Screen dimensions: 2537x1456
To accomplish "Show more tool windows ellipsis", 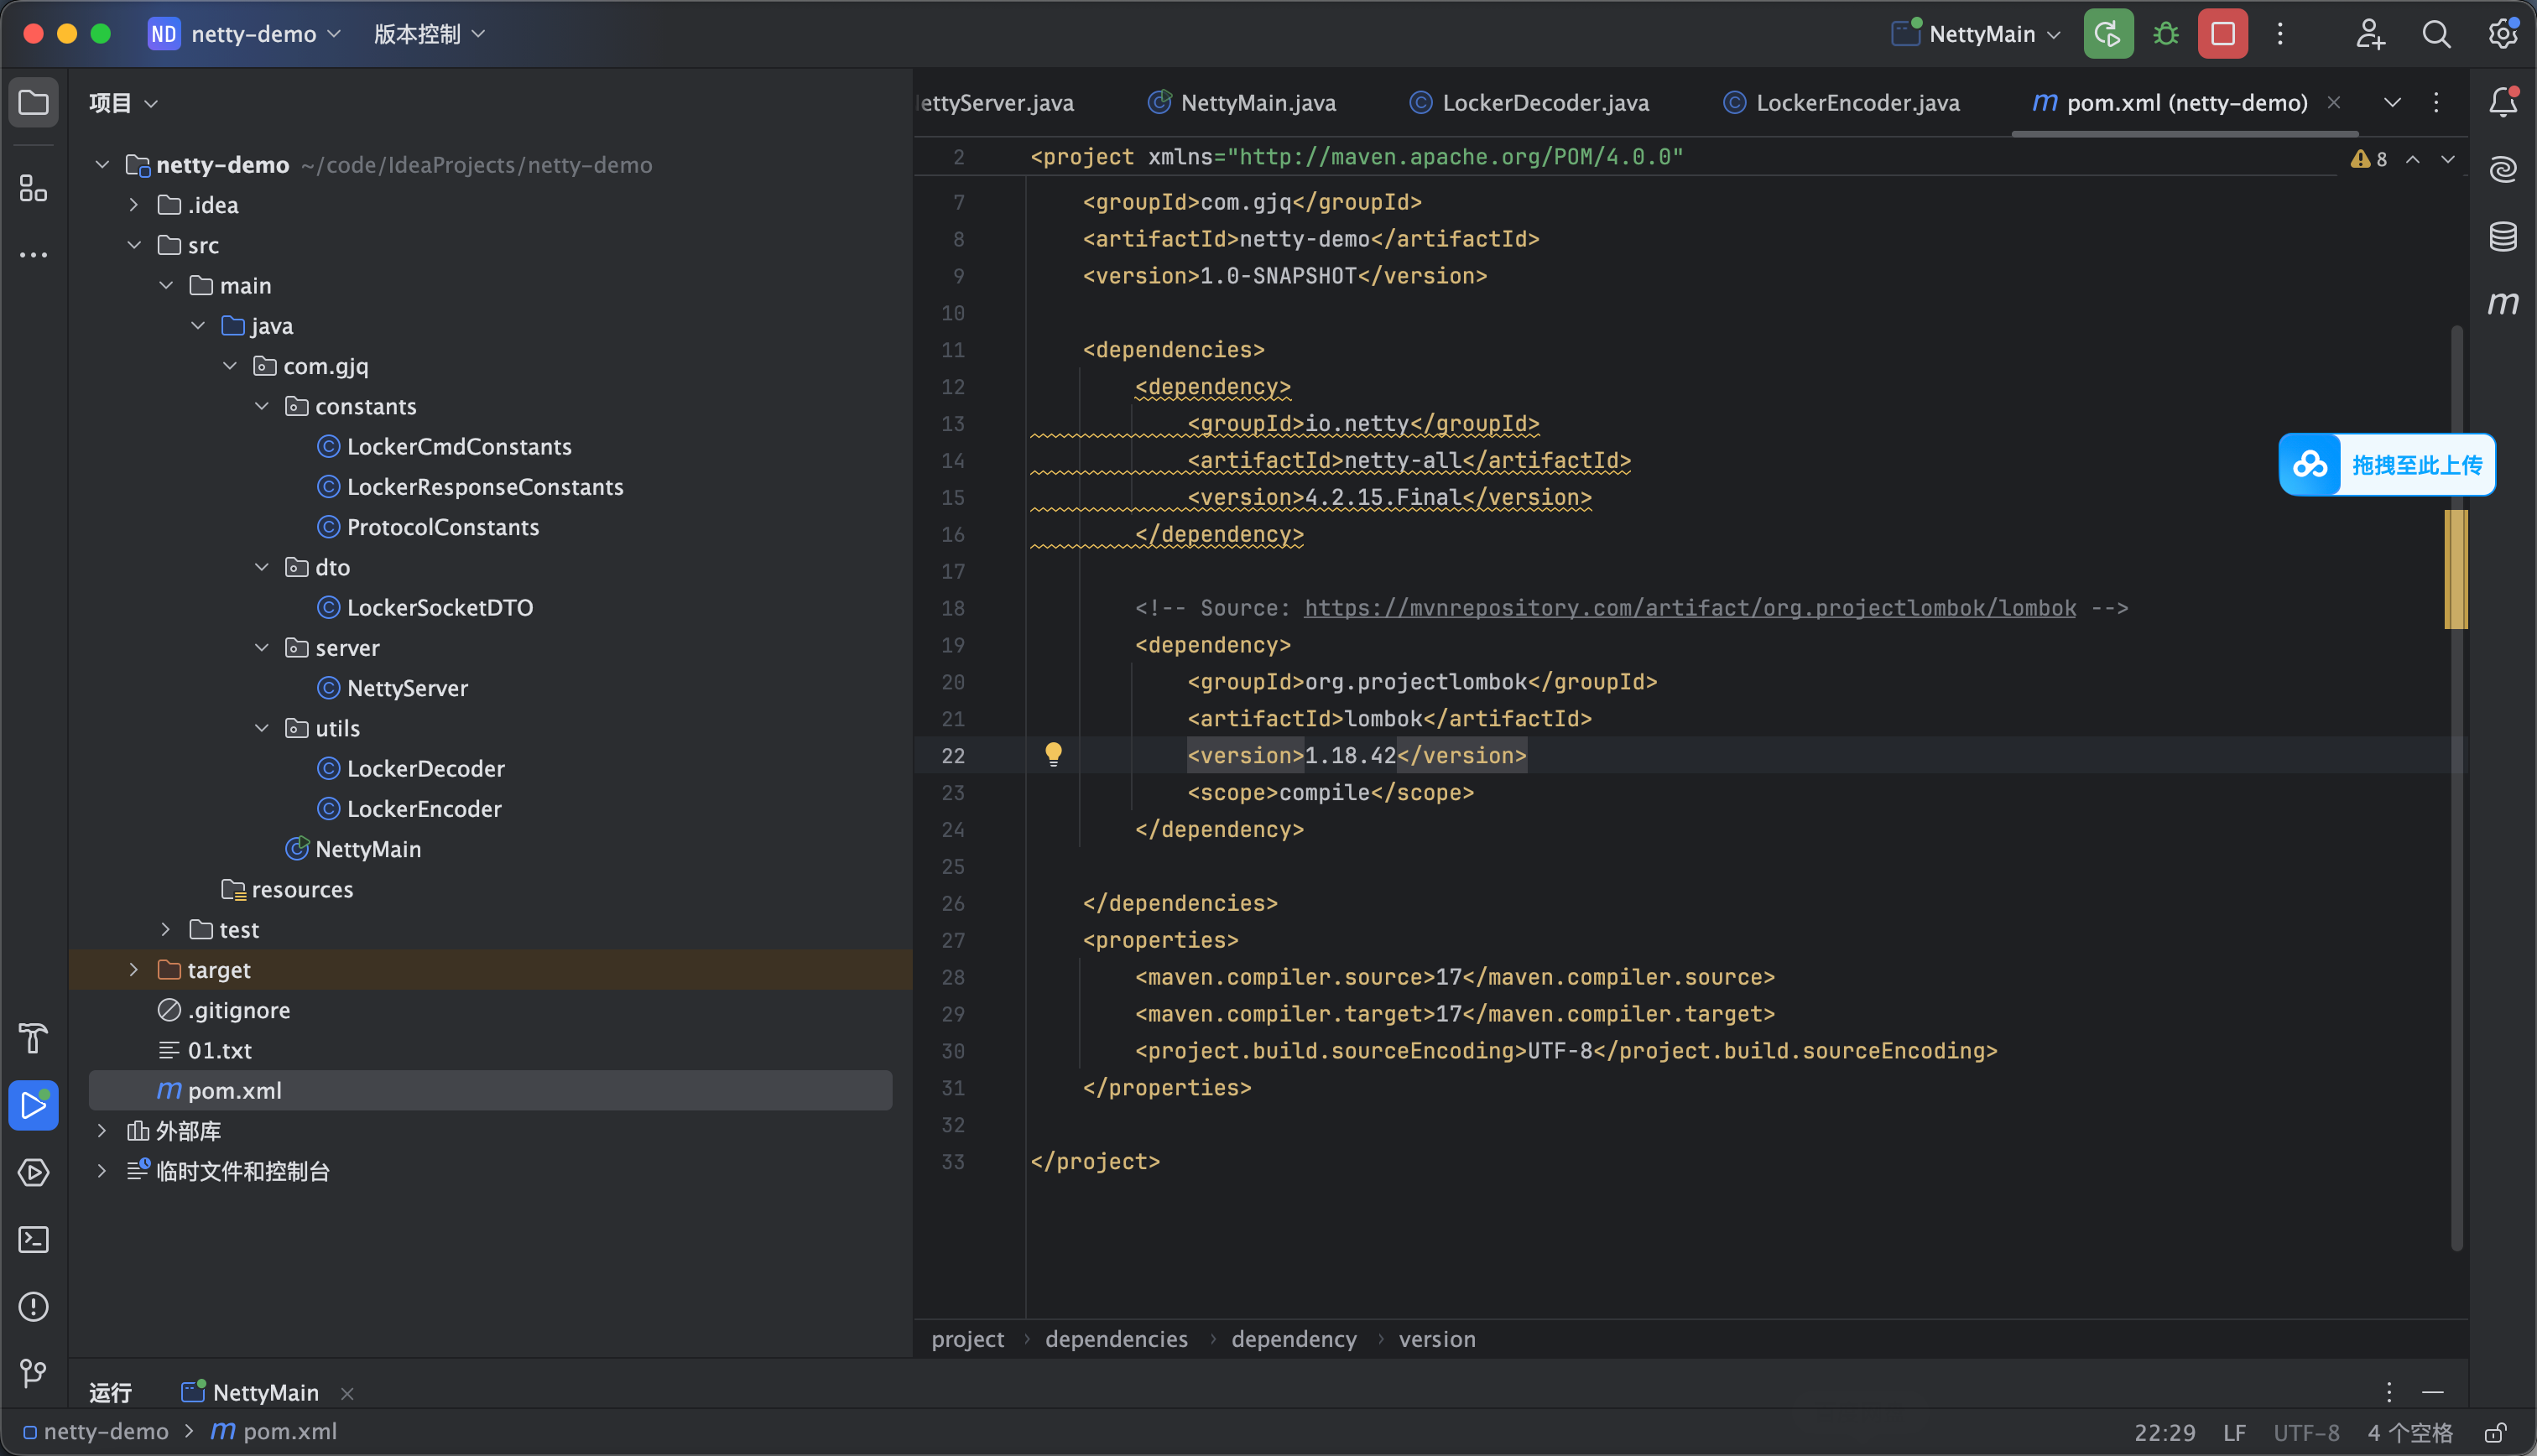I will [34, 255].
